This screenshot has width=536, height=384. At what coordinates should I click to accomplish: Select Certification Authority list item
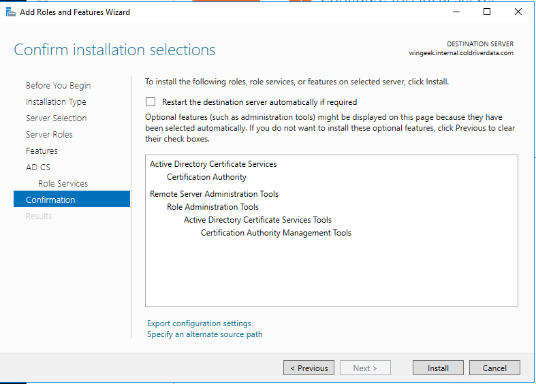pyautogui.click(x=206, y=177)
